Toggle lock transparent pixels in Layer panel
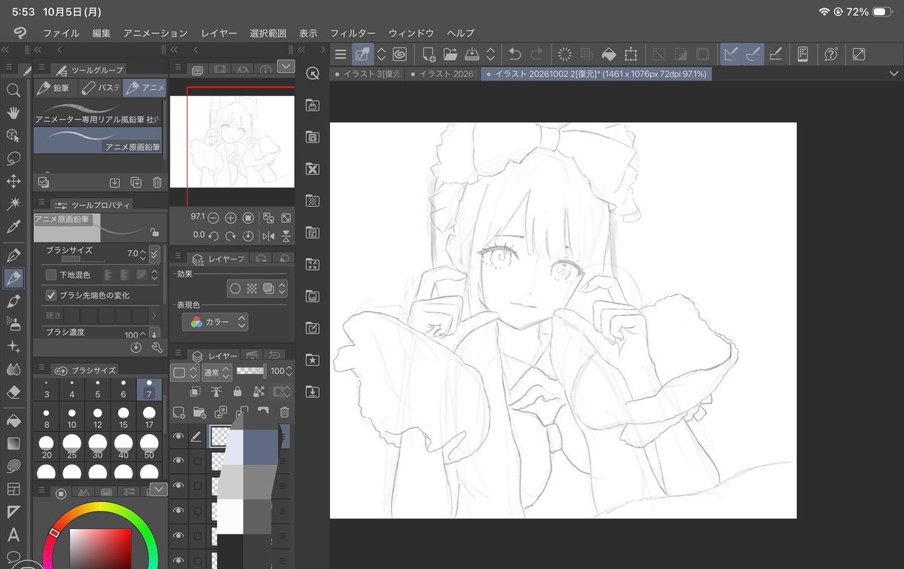Image resolution: width=904 pixels, height=569 pixels. pyautogui.click(x=259, y=392)
